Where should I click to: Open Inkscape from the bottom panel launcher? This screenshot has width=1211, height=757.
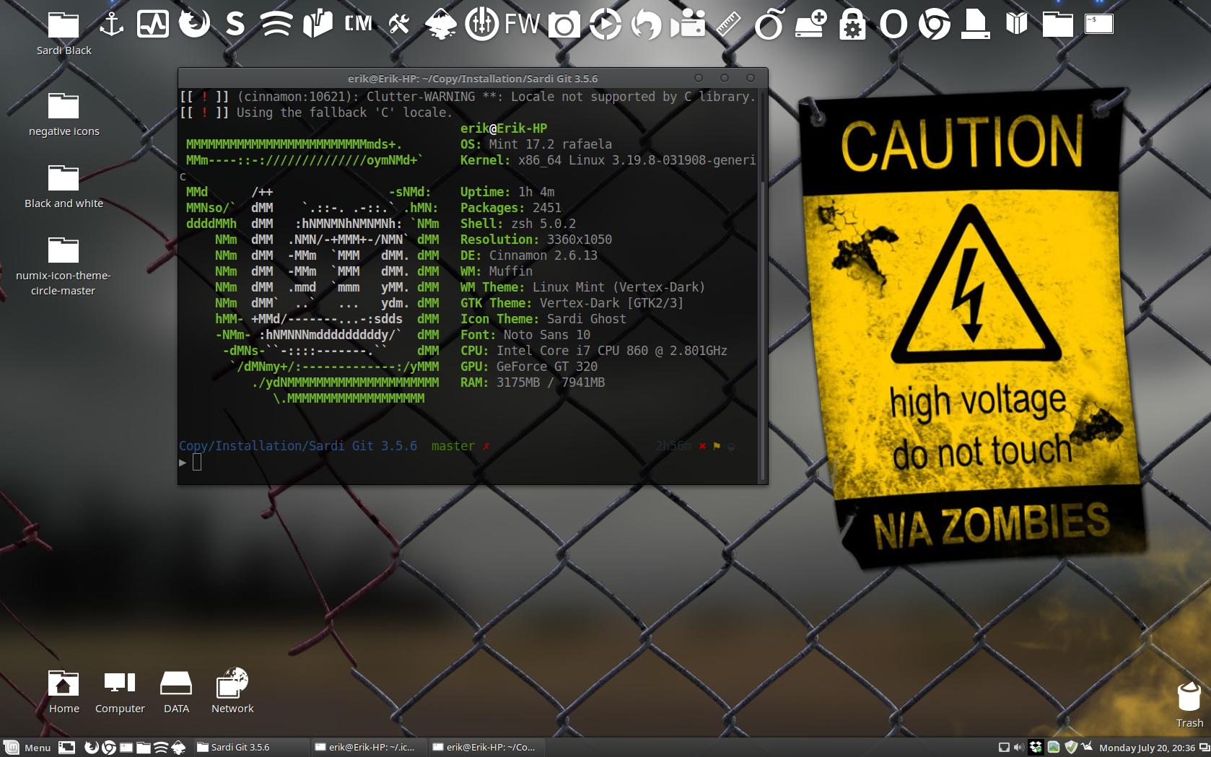click(x=178, y=748)
